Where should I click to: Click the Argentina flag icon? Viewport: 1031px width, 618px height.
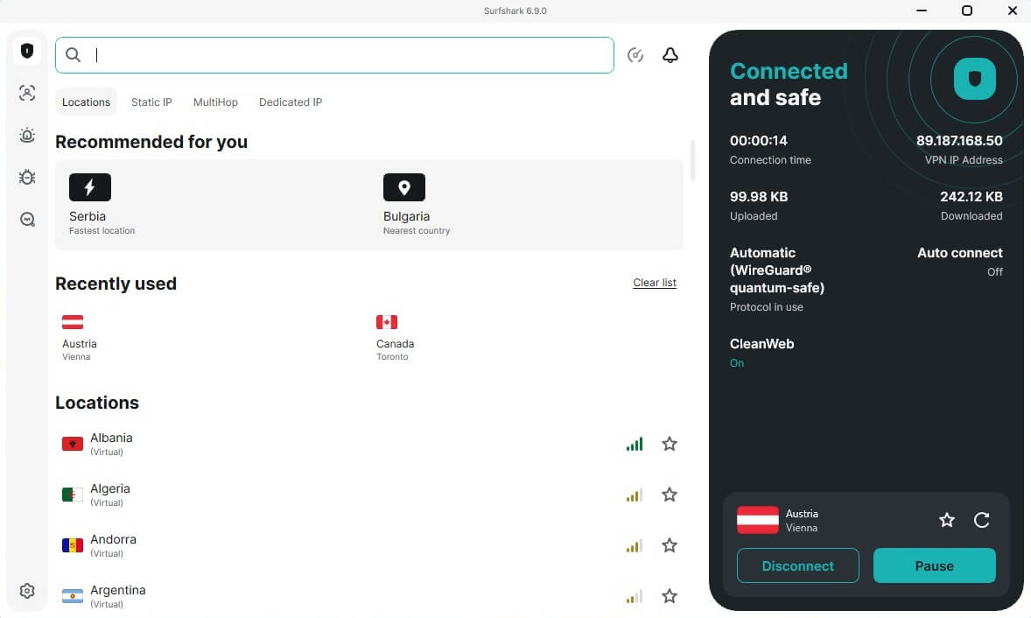click(x=73, y=596)
